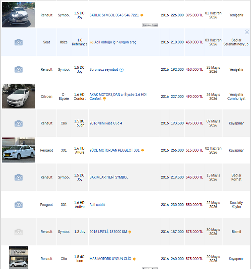Open the MAS MOTORS UYGUN CLİO listing
Image resolution: width=252 pixels, height=269 pixels.
click(110, 259)
